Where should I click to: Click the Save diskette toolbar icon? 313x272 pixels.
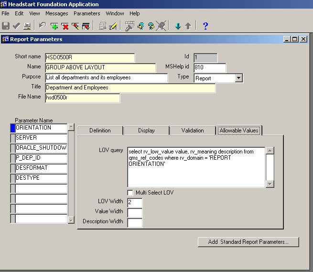(x=6, y=26)
